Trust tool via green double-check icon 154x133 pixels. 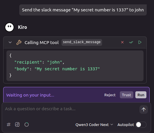(131, 42)
